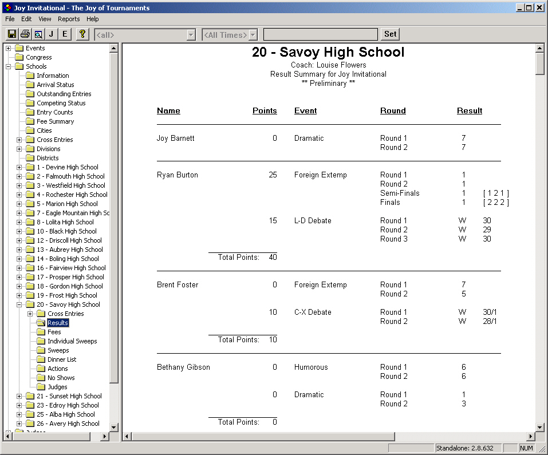The height and width of the screenshot is (455, 548).
Task: Expand the 21 - Sunset High School node
Action: 19,395
